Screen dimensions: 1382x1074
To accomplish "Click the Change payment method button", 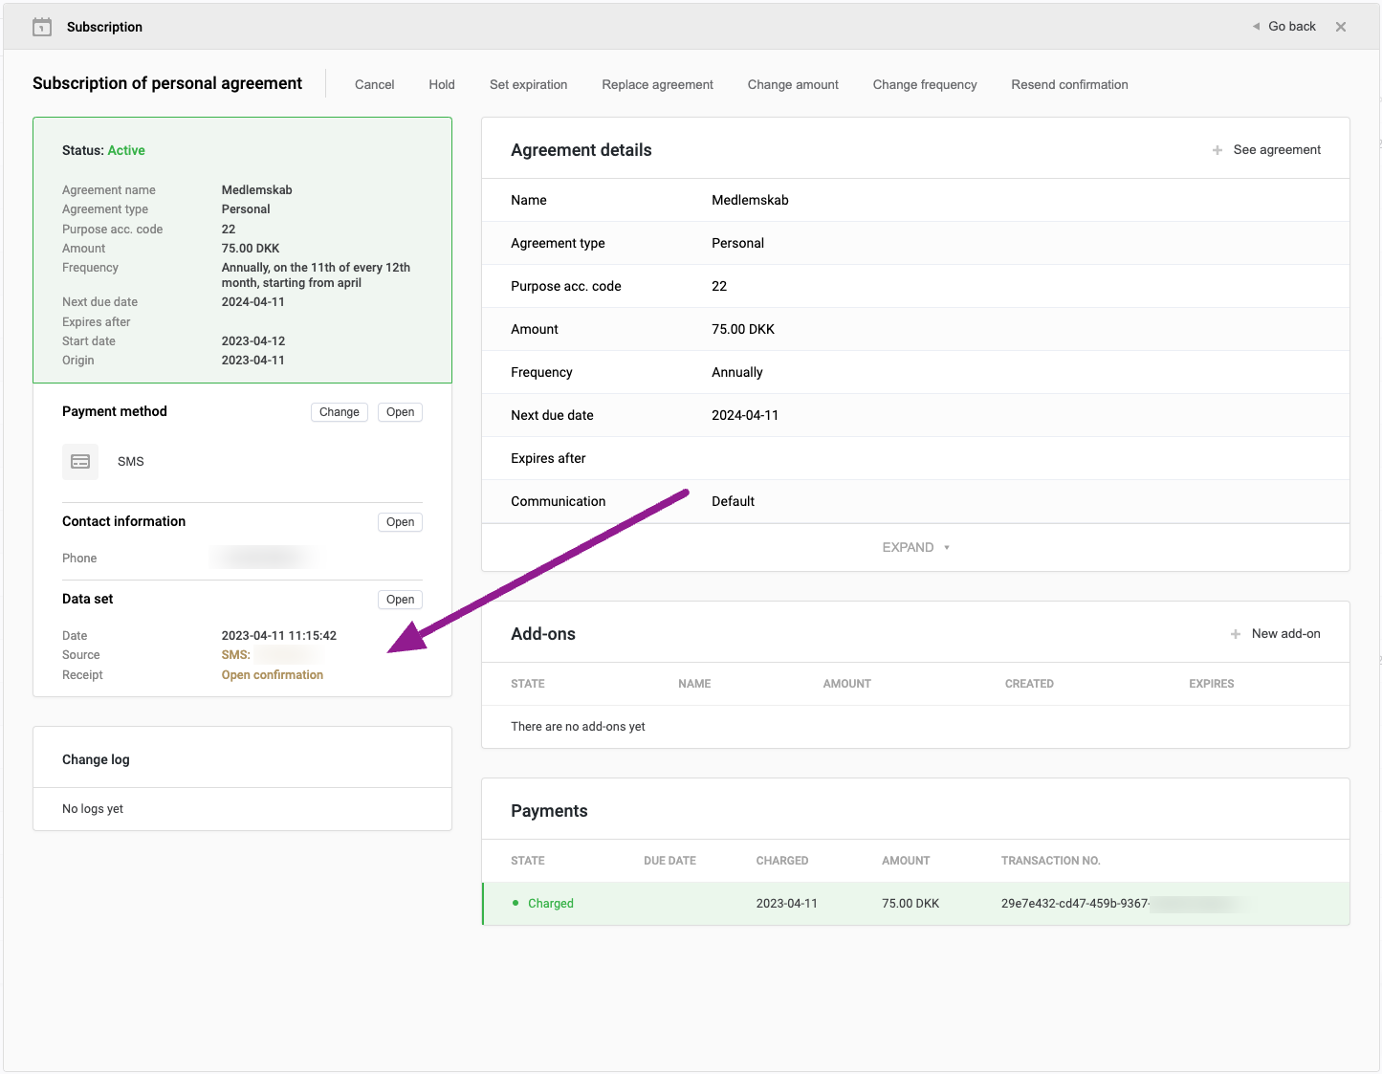I will click(340, 412).
